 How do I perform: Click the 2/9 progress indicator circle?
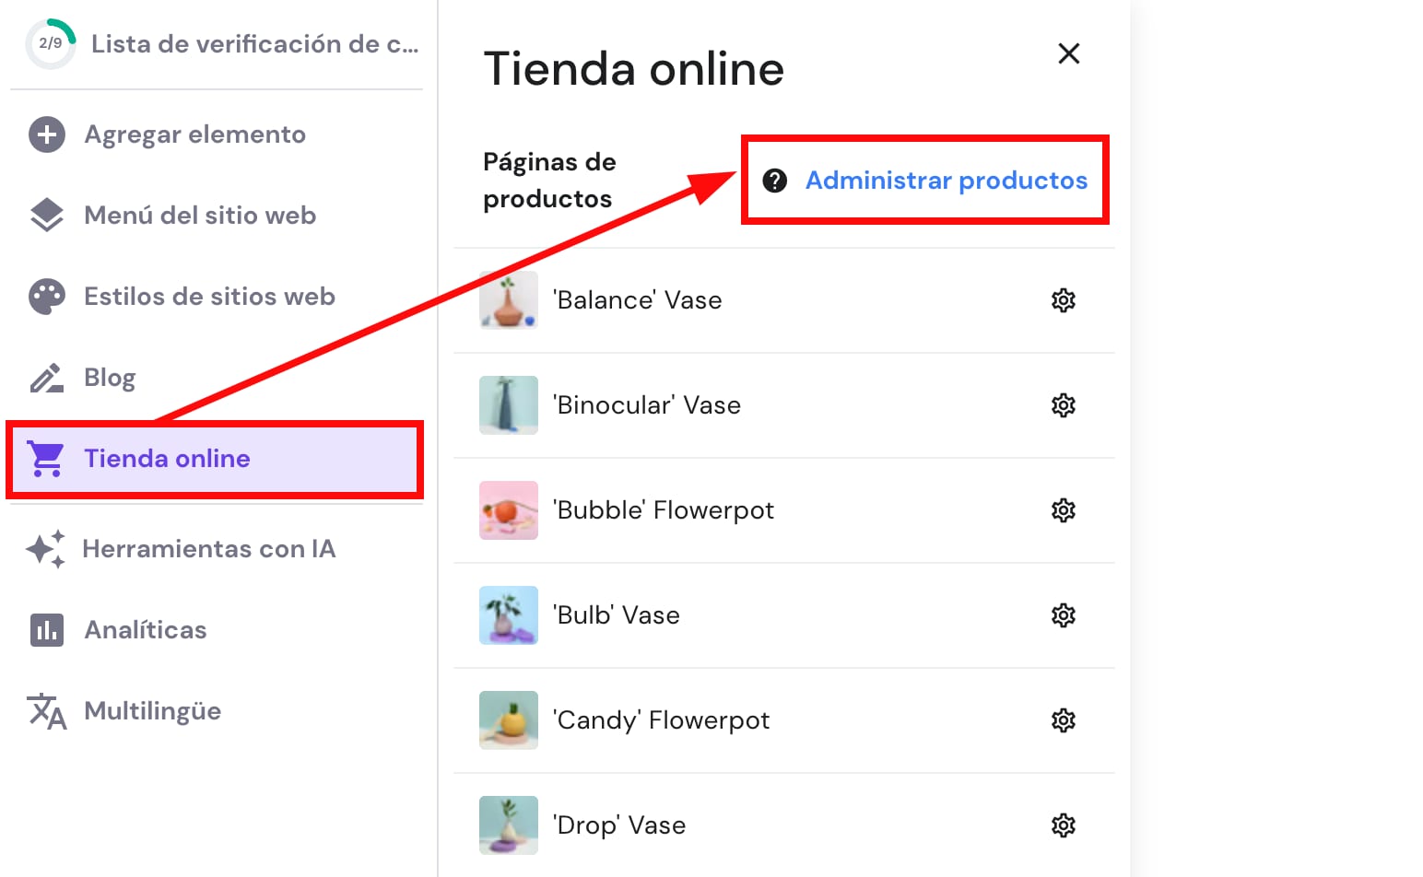coord(51,43)
